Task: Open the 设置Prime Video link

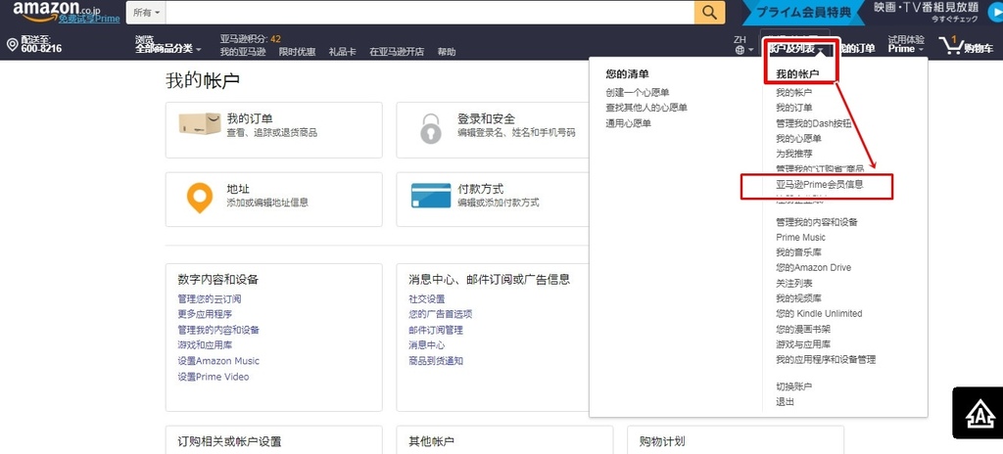Action: point(214,377)
